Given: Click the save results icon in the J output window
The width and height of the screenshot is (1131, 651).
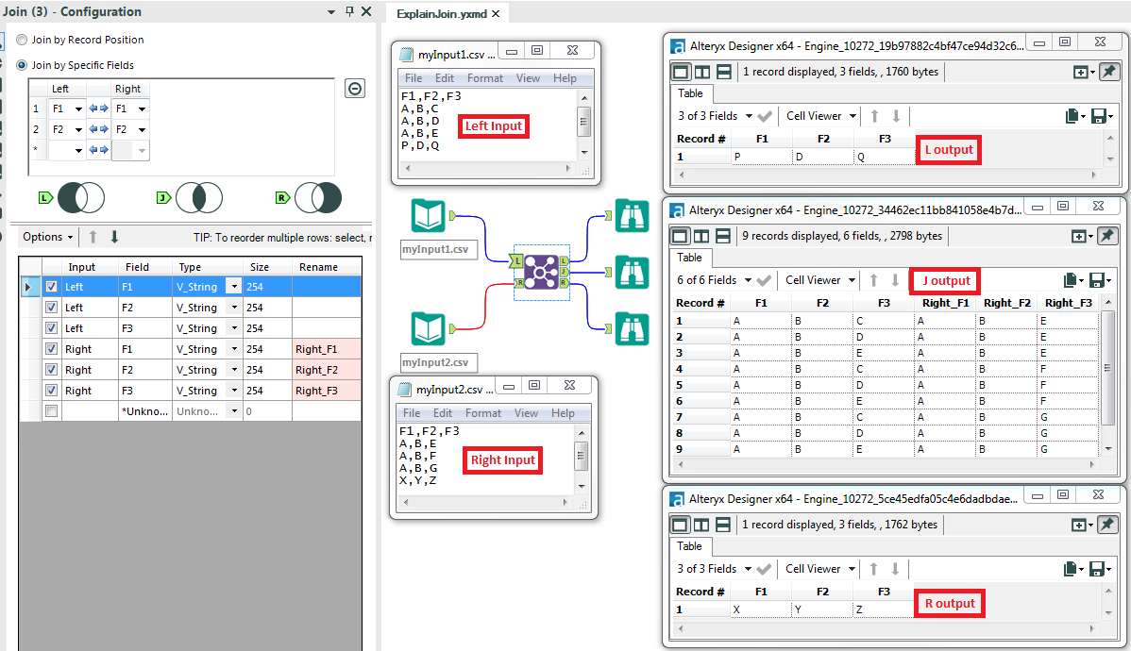Looking at the screenshot, I should (x=1099, y=279).
